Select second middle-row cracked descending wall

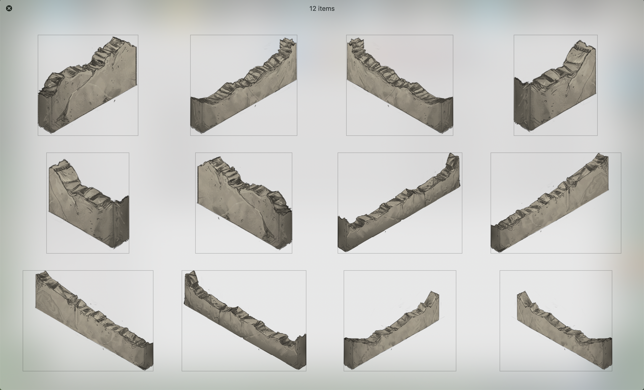point(244,203)
